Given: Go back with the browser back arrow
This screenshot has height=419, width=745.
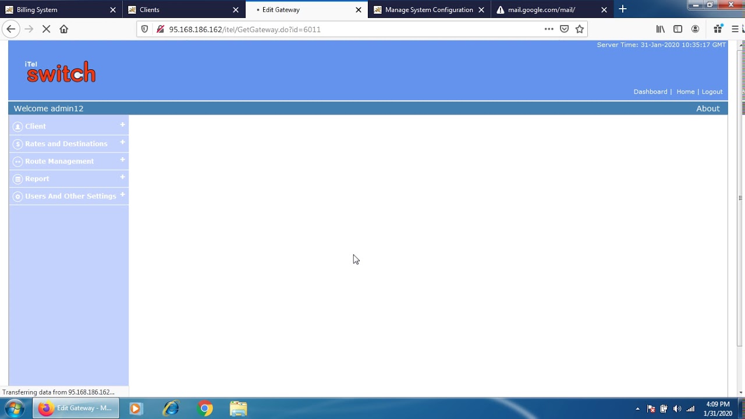Looking at the screenshot, I should [10, 29].
